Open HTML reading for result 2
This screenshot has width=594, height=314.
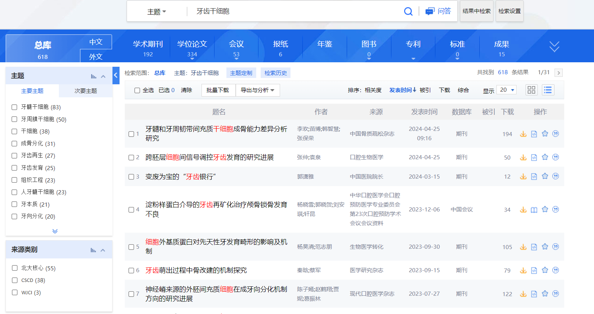coord(534,157)
